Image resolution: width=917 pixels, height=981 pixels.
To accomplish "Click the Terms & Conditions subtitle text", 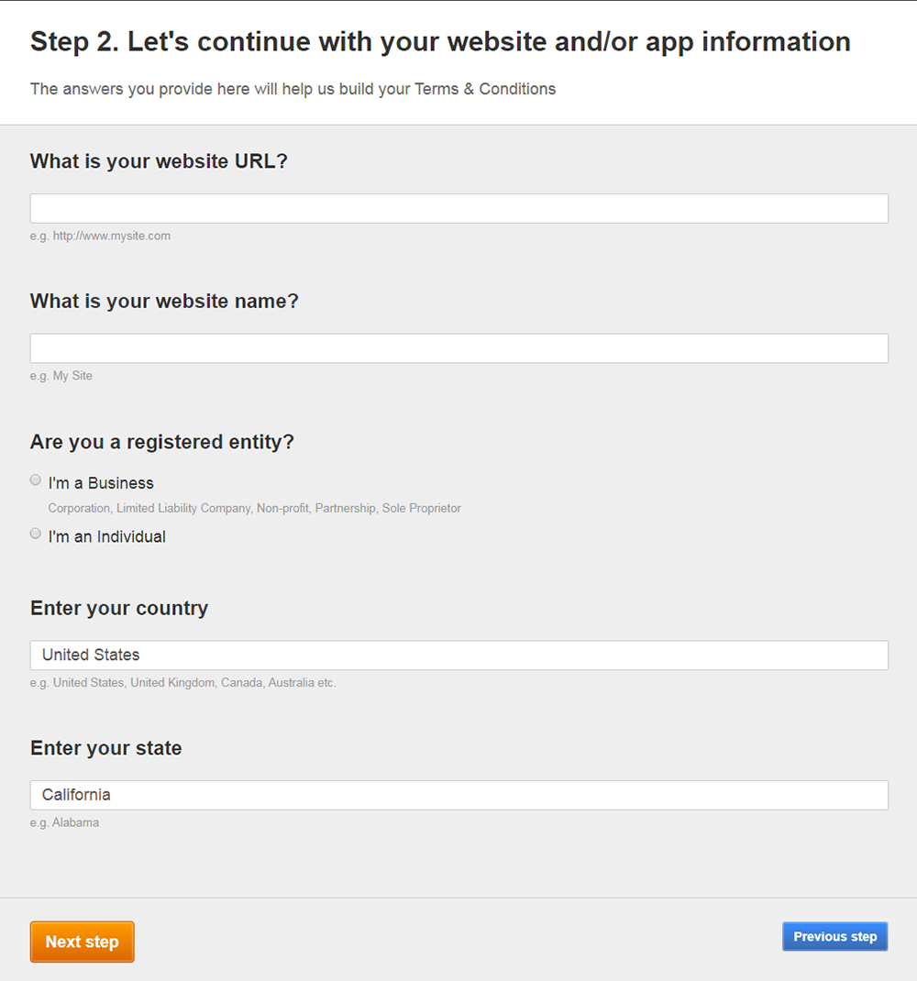I will [293, 89].
